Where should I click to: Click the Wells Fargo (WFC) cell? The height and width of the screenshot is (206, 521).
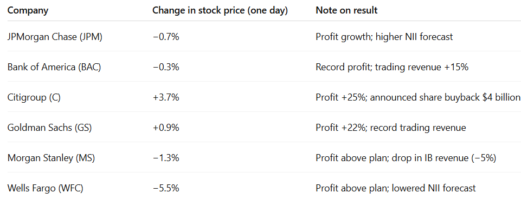click(x=45, y=189)
